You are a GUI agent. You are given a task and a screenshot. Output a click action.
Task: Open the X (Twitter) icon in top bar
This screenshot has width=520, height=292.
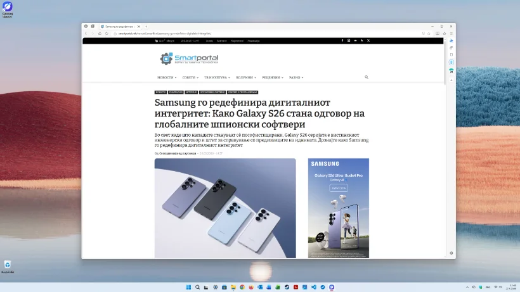pos(368,41)
